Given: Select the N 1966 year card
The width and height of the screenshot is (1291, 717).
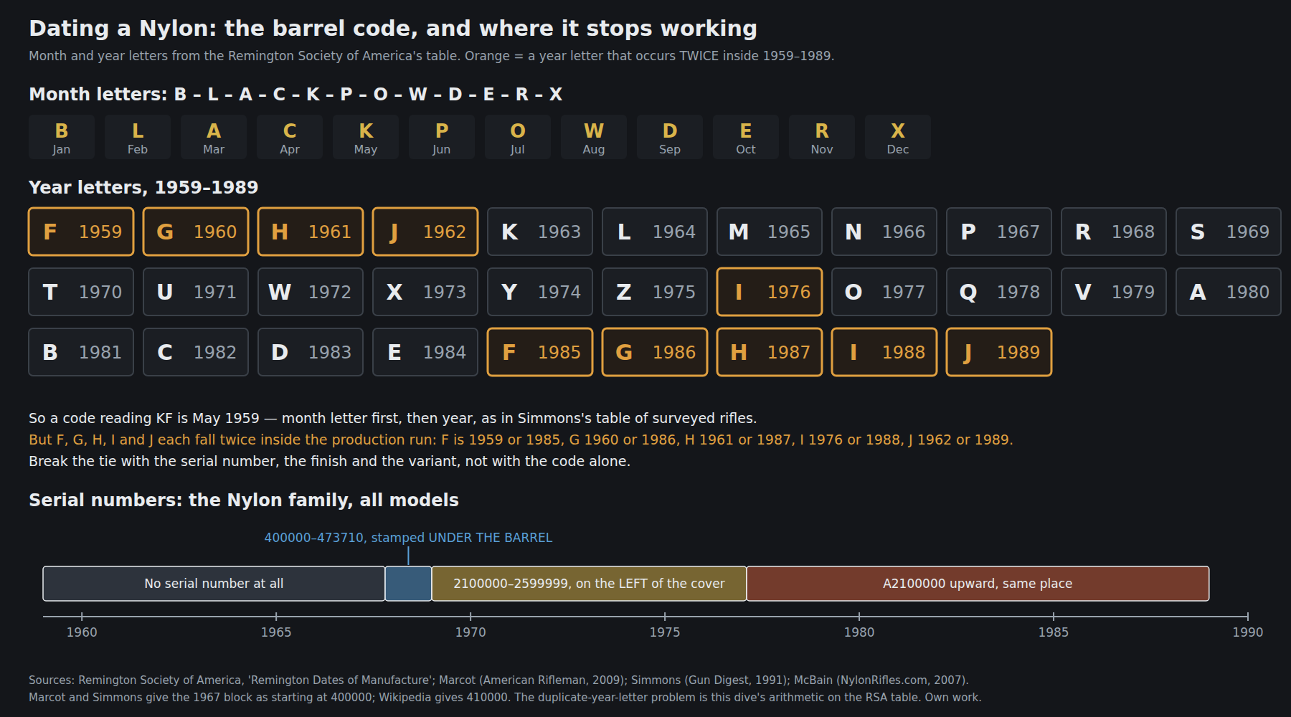Looking at the screenshot, I should (884, 232).
